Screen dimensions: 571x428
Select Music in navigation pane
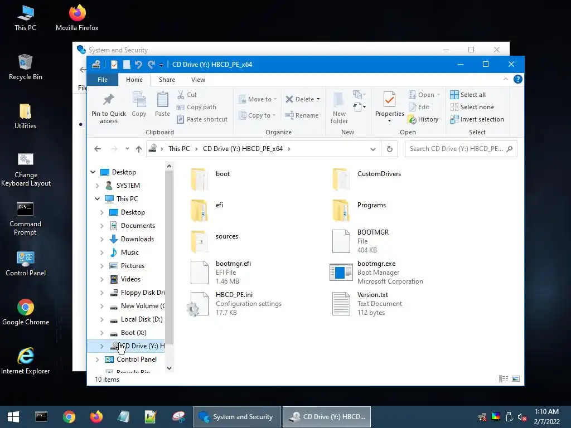click(129, 252)
